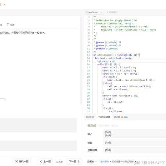Click code line 'tail = tail.next;'
Viewport: 166px width, 166px height.
tap(118, 89)
